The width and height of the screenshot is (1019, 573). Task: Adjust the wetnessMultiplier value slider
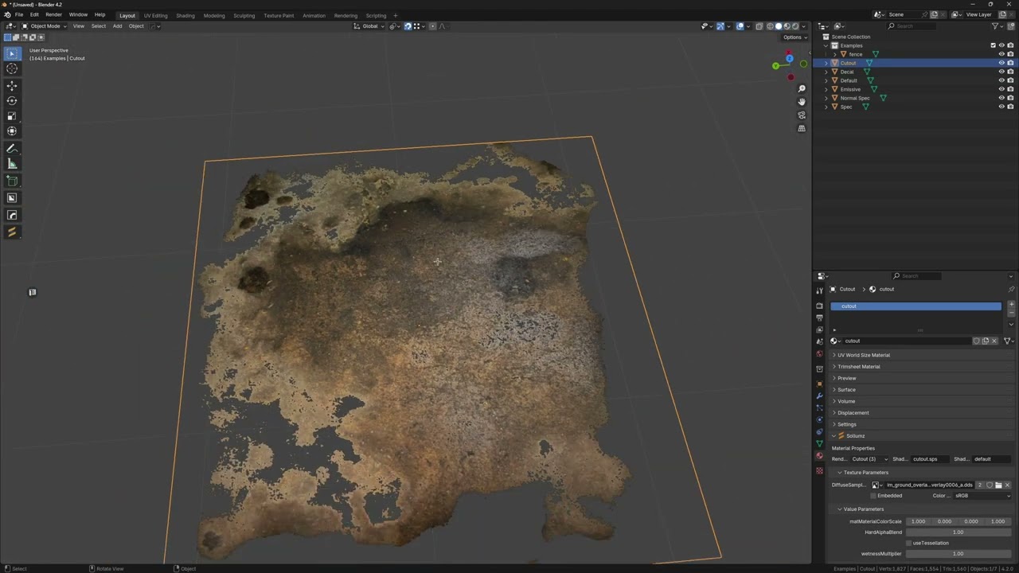click(x=958, y=554)
